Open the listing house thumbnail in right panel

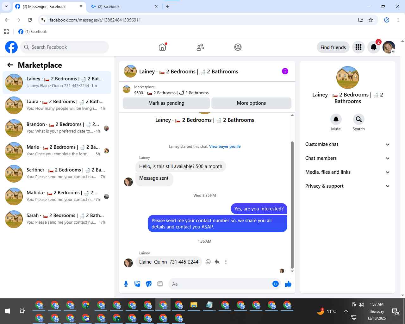pyautogui.click(x=348, y=78)
